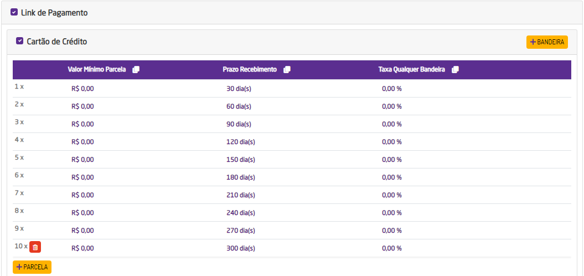Image resolution: width=584 pixels, height=276 pixels.
Task: Click copy icon beside Valor Mínimo Parcela
Action: pos(136,70)
